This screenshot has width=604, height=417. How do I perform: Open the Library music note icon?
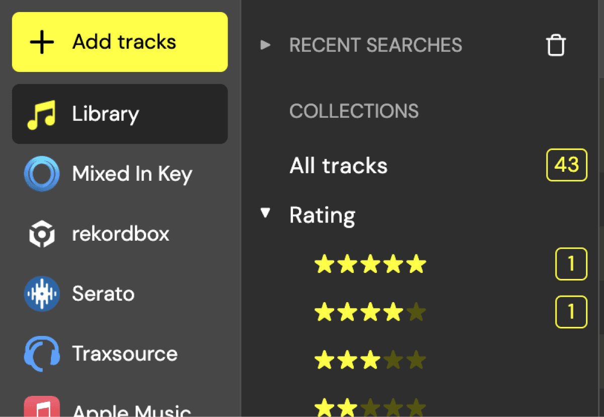41,115
